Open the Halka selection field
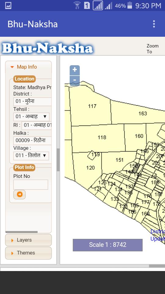The height and width of the screenshot is (294, 165). coord(32,141)
